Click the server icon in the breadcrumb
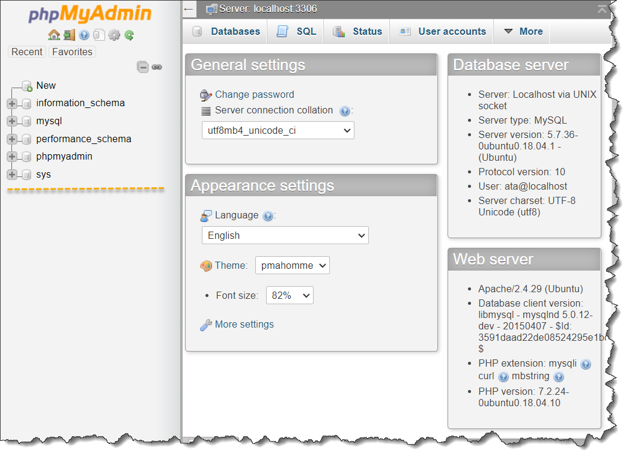 click(x=211, y=9)
